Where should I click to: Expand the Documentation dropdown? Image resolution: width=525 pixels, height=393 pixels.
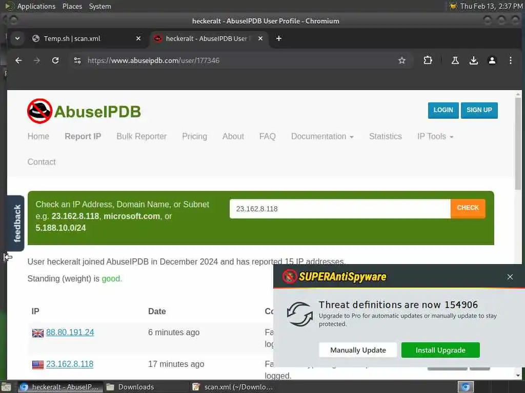coord(322,136)
